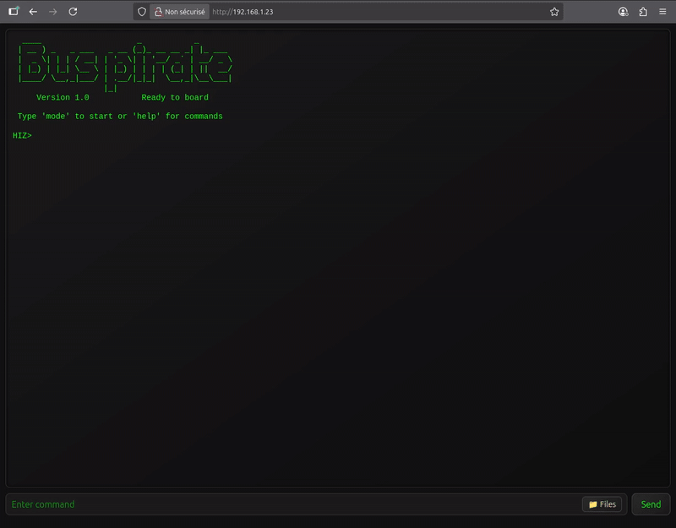Bookmark this page with the star icon
676x528 pixels.
coord(554,12)
